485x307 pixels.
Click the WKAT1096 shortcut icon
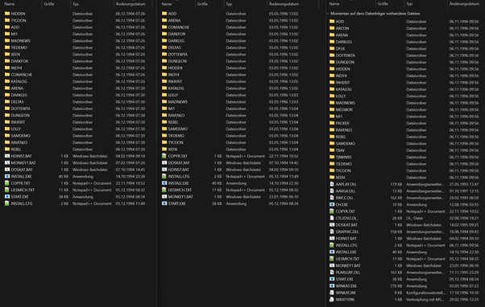(x=332, y=300)
